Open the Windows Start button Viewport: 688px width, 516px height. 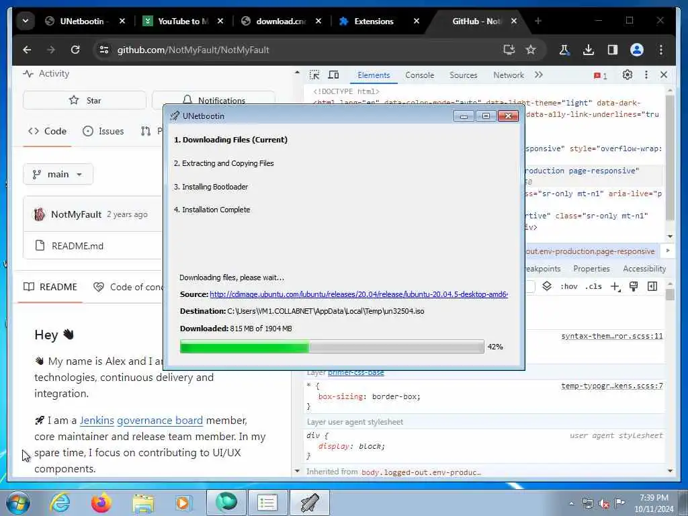(18, 503)
